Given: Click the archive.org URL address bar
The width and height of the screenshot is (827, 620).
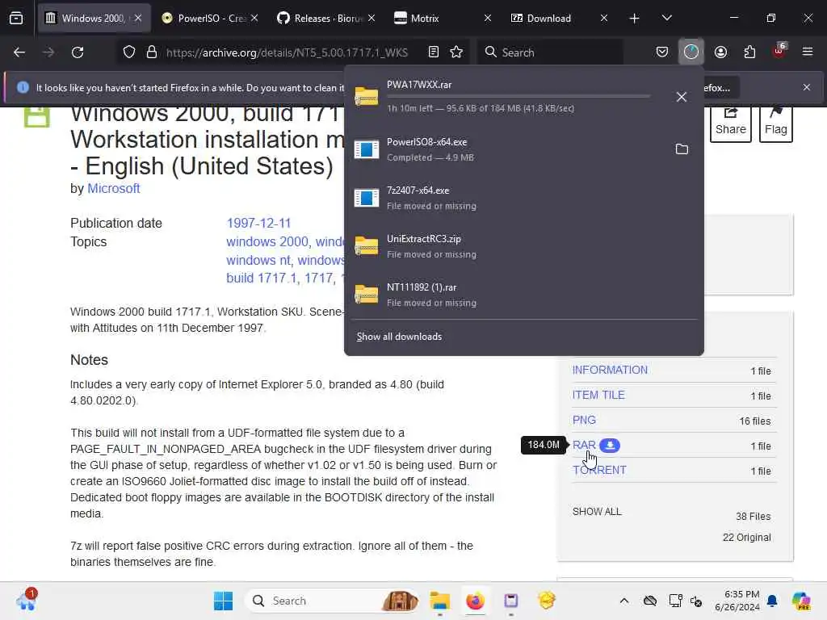Looking at the screenshot, I should [x=287, y=52].
